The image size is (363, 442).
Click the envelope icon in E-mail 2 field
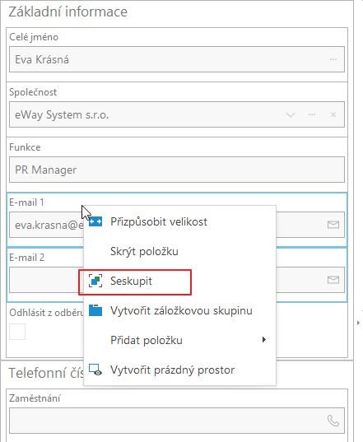333,280
